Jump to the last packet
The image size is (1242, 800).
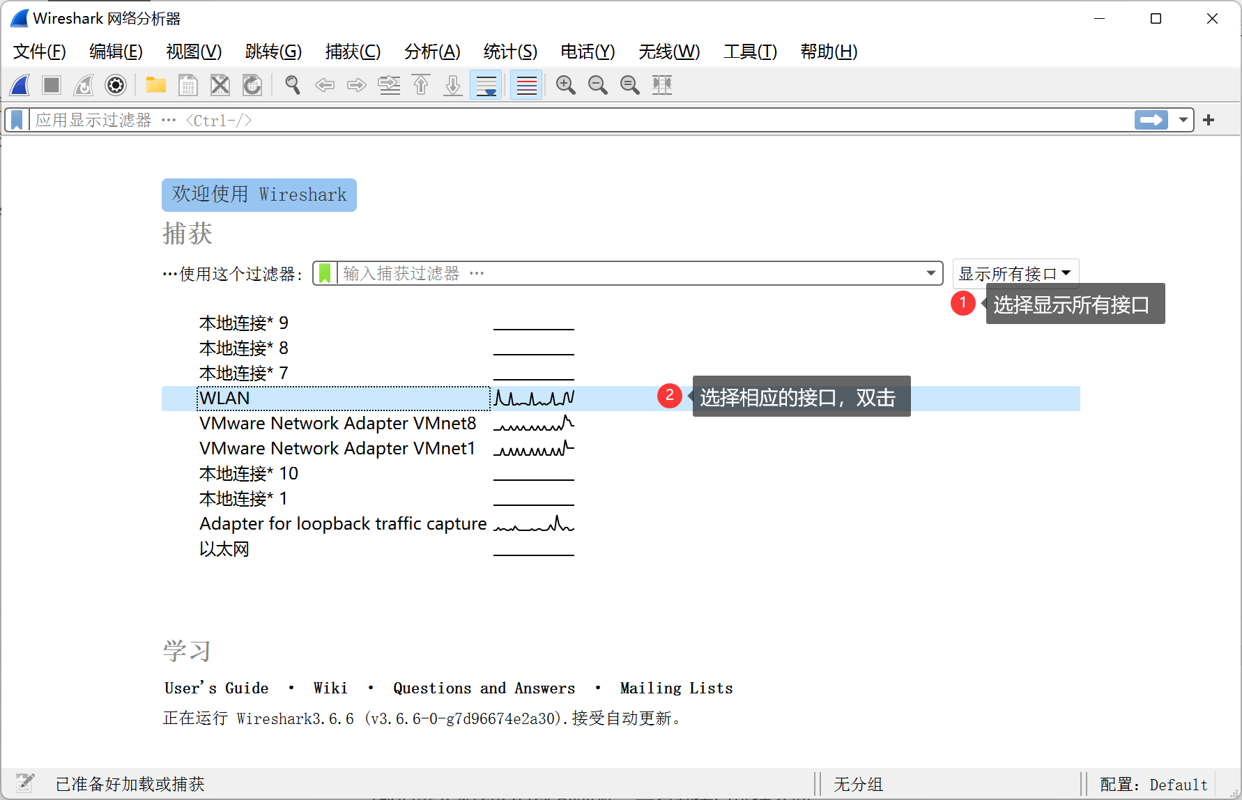(453, 85)
